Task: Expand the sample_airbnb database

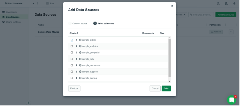Action: [x=76, y=40]
